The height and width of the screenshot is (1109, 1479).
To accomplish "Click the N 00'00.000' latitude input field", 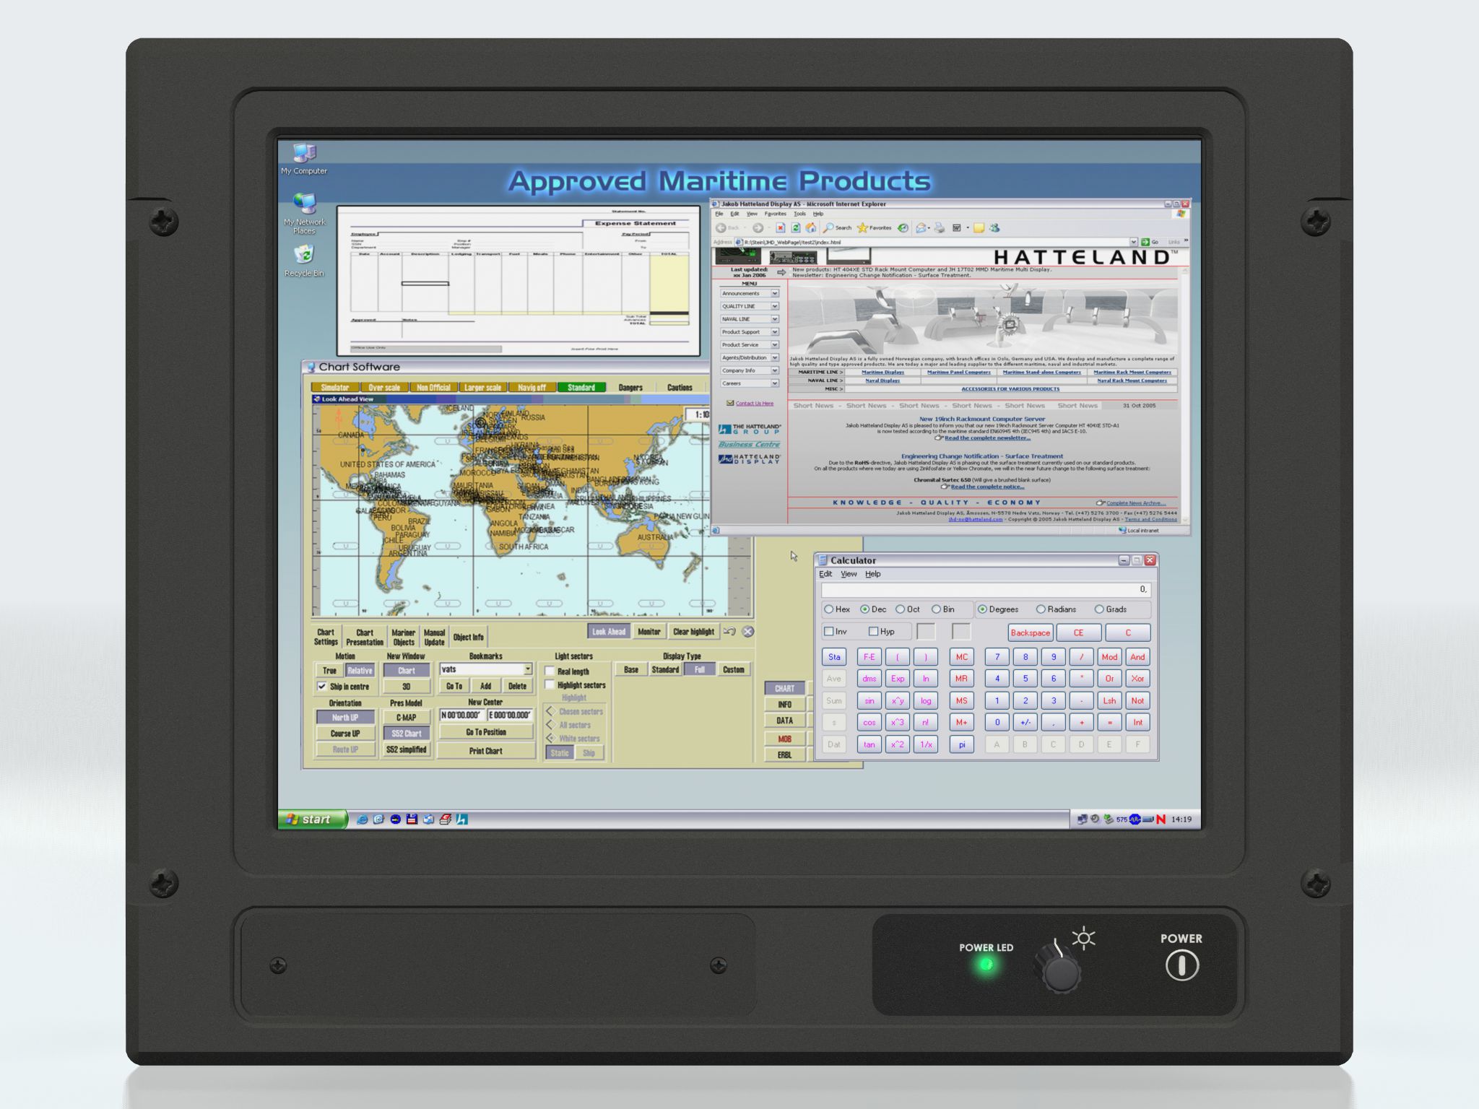I will pos(461,715).
